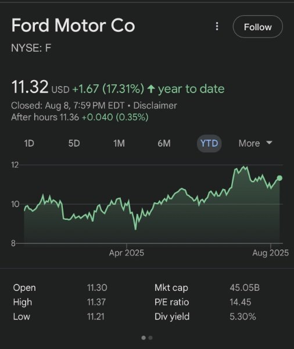Viewport: 294px width, 349px height.
Task: Click the Div yield 5.30% value
Action: pos(243,316)
